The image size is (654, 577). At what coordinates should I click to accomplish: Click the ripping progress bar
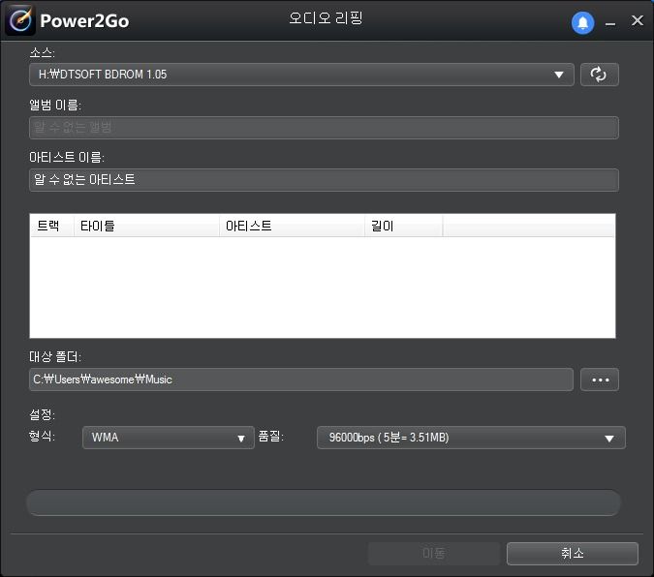[x=324, y=502]
